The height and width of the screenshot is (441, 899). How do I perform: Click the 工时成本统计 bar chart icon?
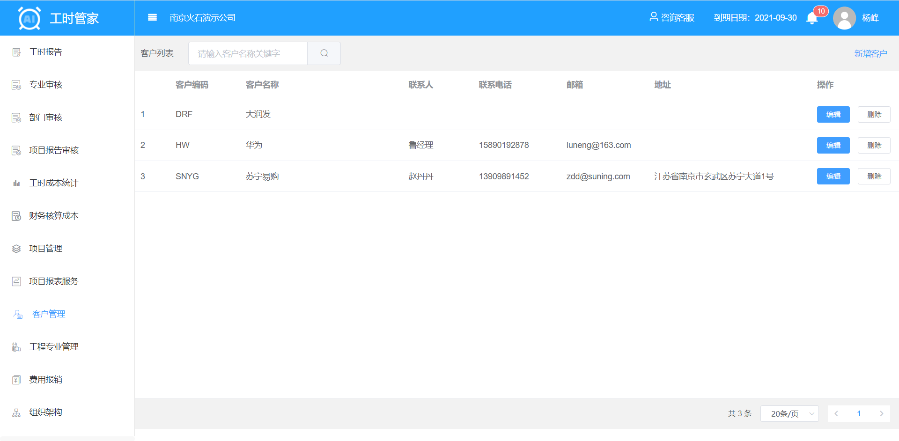click(x=16, y=183)
